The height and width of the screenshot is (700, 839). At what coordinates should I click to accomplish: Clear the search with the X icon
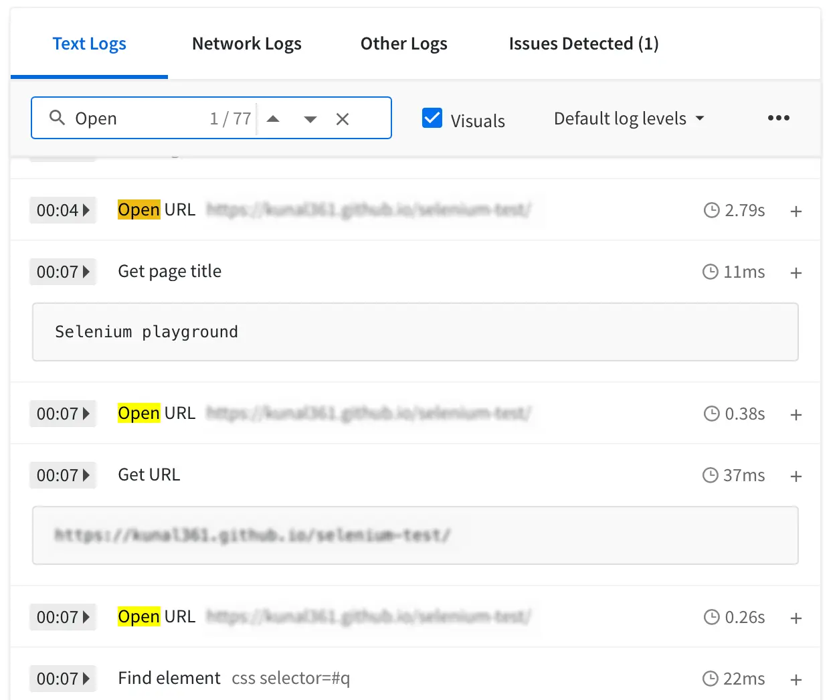[x=343, y=119]
